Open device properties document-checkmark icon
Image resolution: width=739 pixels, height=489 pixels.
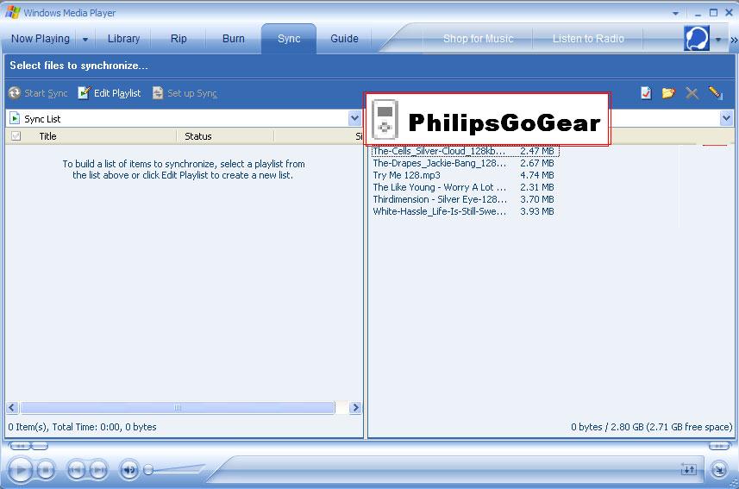[x=646, y=93]
